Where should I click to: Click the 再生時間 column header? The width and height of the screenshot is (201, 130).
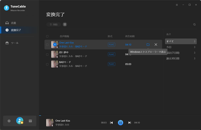(x=130, y=36)
